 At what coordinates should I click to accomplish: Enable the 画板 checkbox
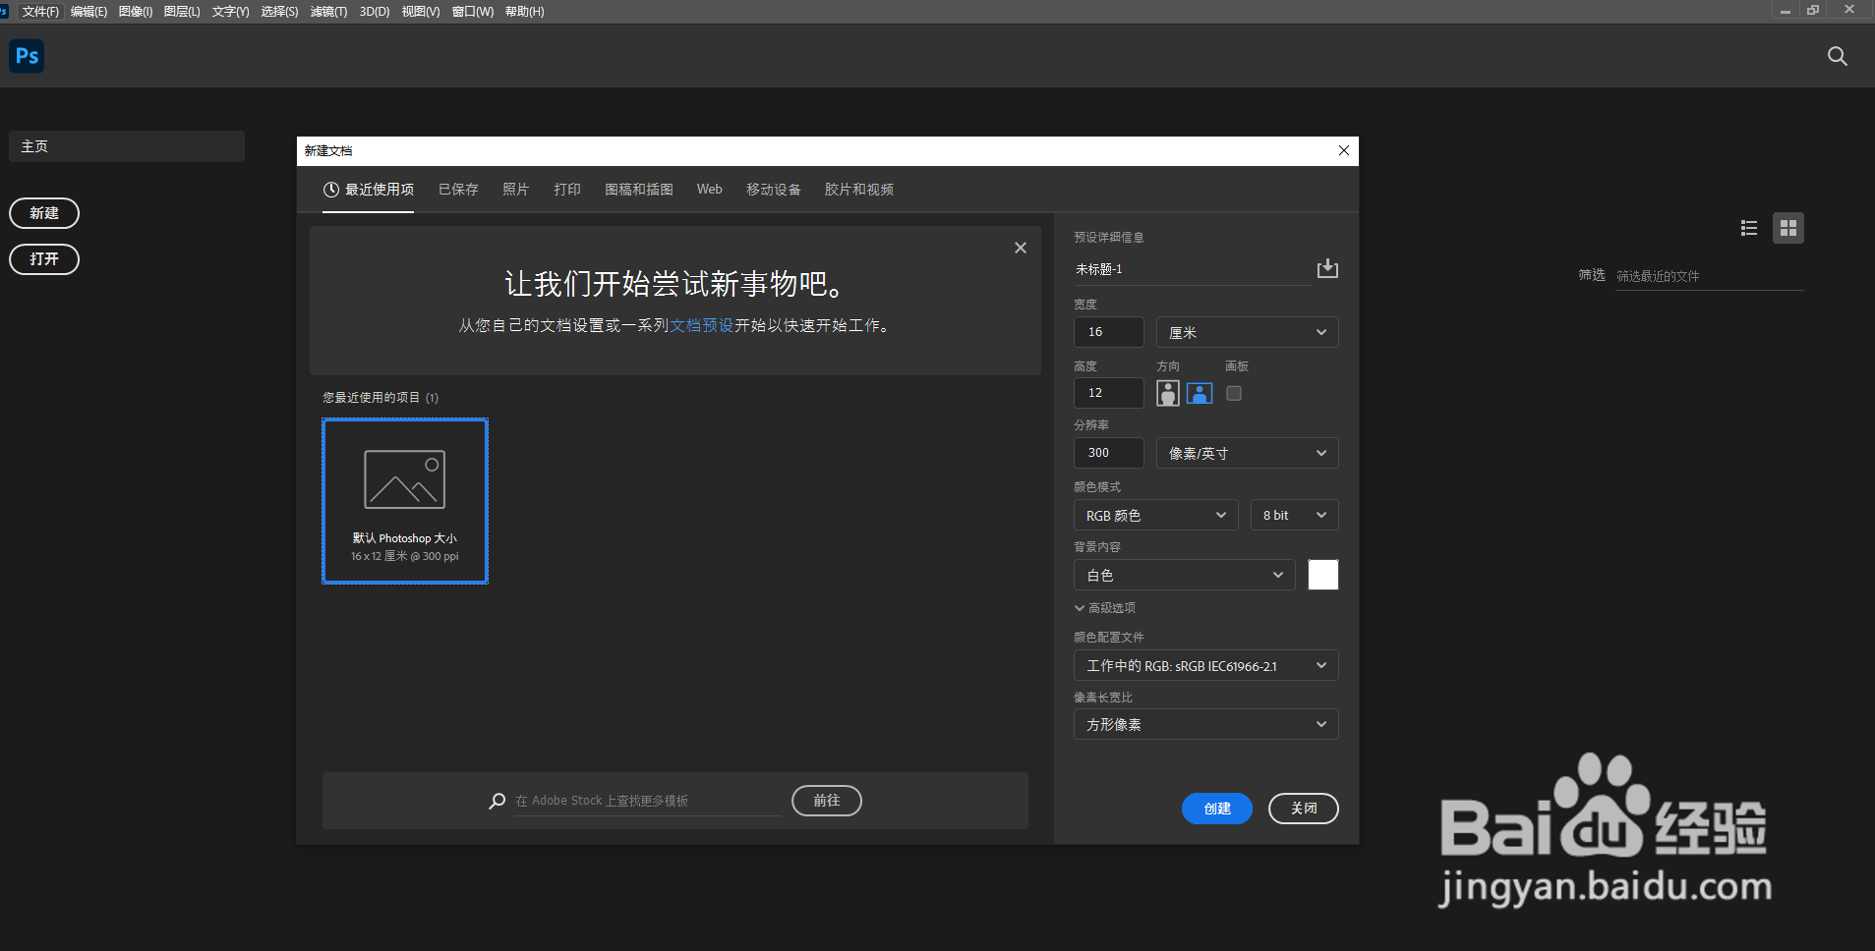tap(1235, 393)
